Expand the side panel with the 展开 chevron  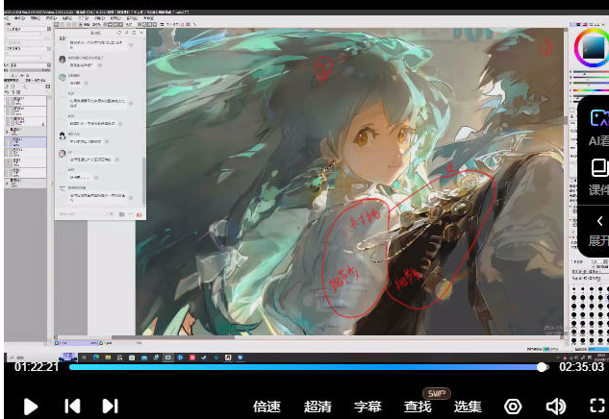[599, 222]
